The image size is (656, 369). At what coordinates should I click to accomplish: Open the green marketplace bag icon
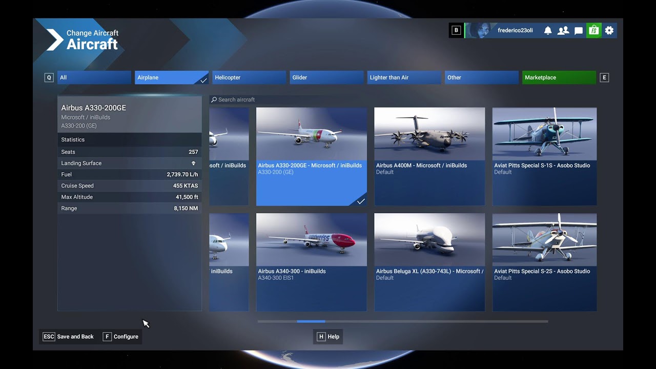pyautogui.click(x=593, y=30)
